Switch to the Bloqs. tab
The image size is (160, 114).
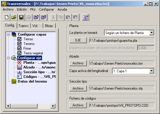click(x=49, y=26)
